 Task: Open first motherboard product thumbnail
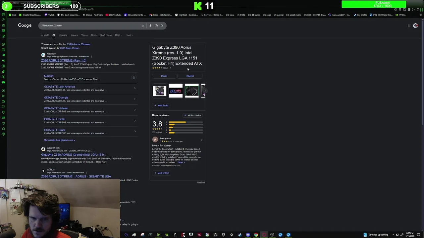pyautogui.click(x=159, y=91)
